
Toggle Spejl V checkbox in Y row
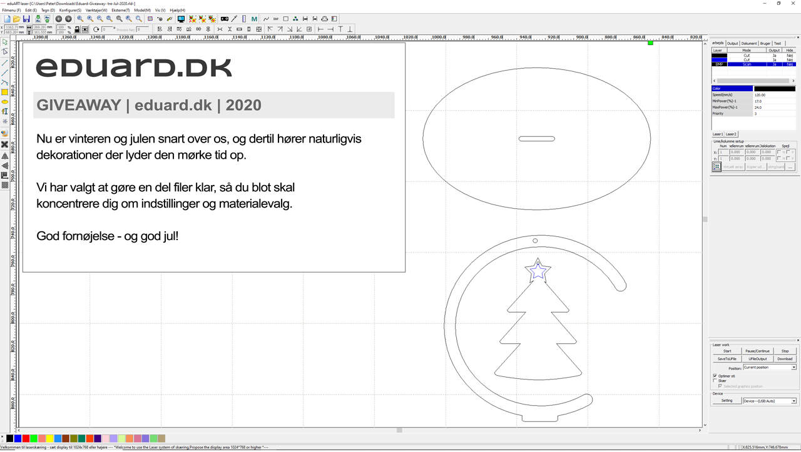[x=788, y=158]
